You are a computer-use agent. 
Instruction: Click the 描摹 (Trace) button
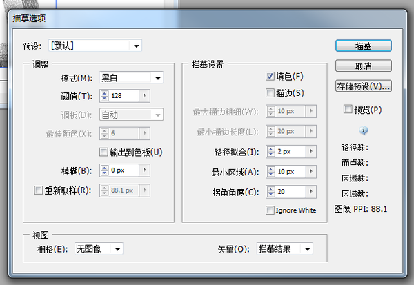[x=364, y=46]
